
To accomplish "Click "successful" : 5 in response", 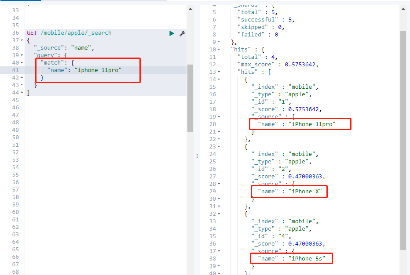I will click(266, 20).
